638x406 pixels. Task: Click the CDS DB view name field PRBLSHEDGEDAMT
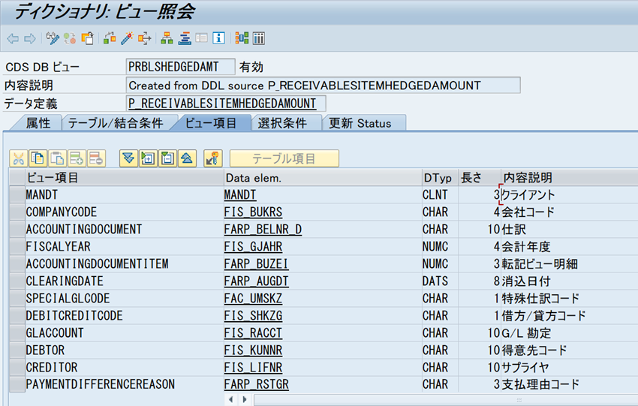point(180,67)
